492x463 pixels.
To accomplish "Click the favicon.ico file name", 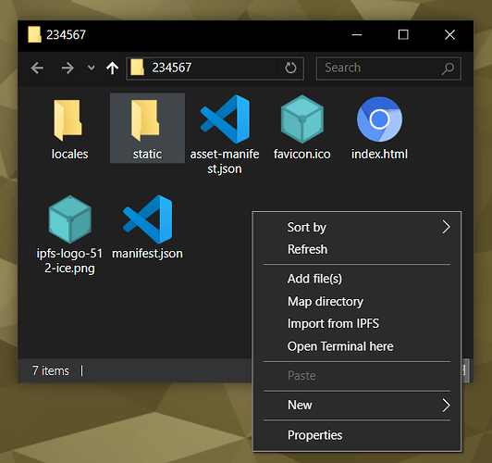I will 301,155.
